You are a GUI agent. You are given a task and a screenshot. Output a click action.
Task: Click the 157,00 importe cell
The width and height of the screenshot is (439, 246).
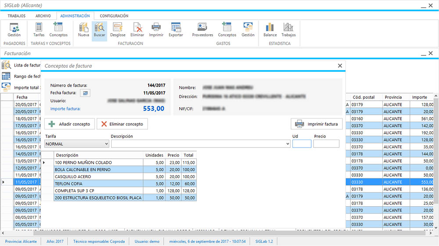(x=421, y=217)
